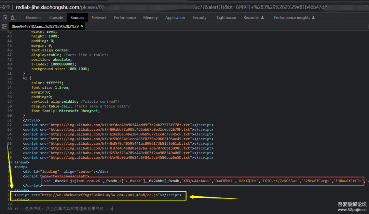Click the '</style>' closing tag line

point(31,120)
